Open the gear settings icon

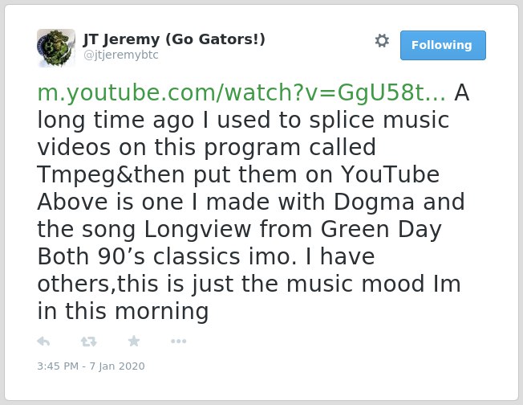pyautogui.click(x=382, y=41)
